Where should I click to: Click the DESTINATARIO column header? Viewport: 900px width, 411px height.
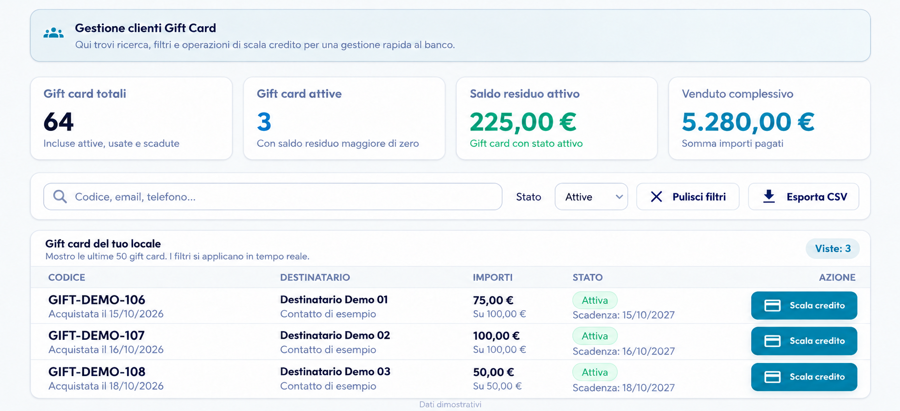[x=315, y=277]
